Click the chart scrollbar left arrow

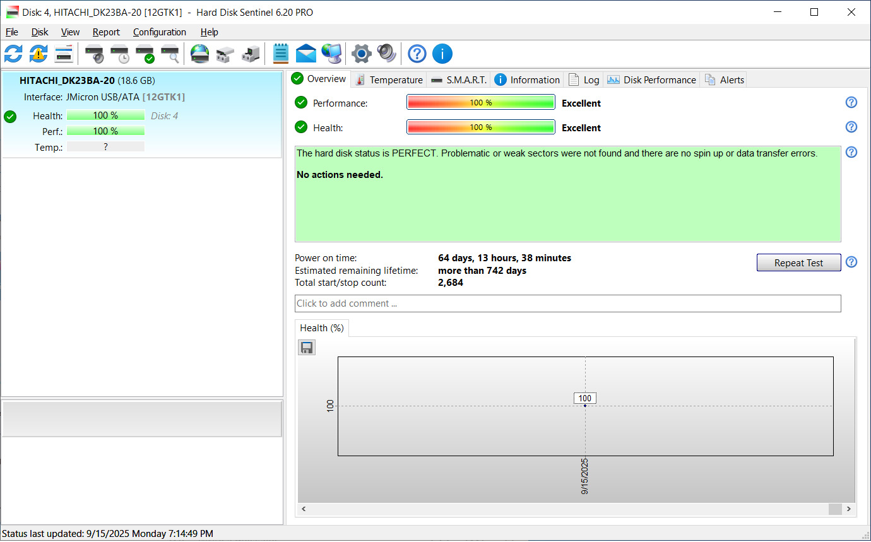pos(304,509)
